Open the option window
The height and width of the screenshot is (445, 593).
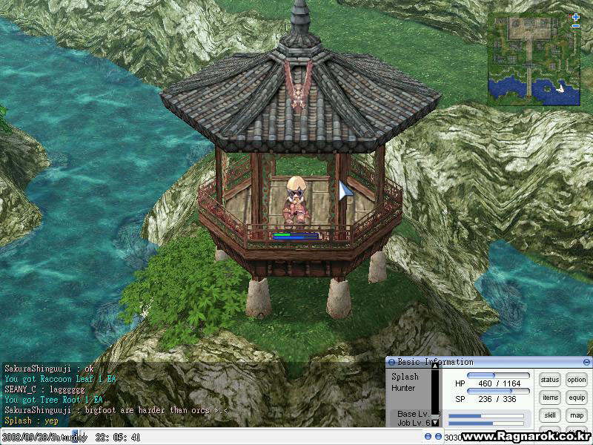click(x=577, y=380)
